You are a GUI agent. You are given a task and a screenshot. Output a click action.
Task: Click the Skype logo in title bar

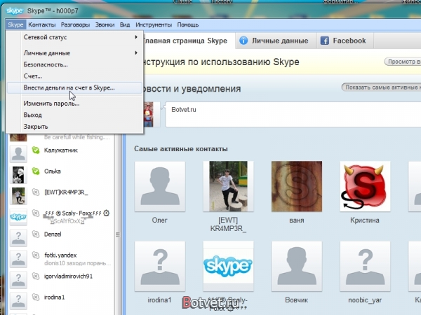tap(15, 10)
